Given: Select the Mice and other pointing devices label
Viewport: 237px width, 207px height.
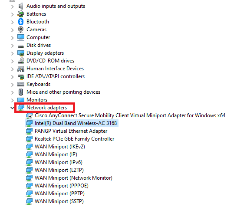Looking at the screenshot, I should (x=63, y=92).
